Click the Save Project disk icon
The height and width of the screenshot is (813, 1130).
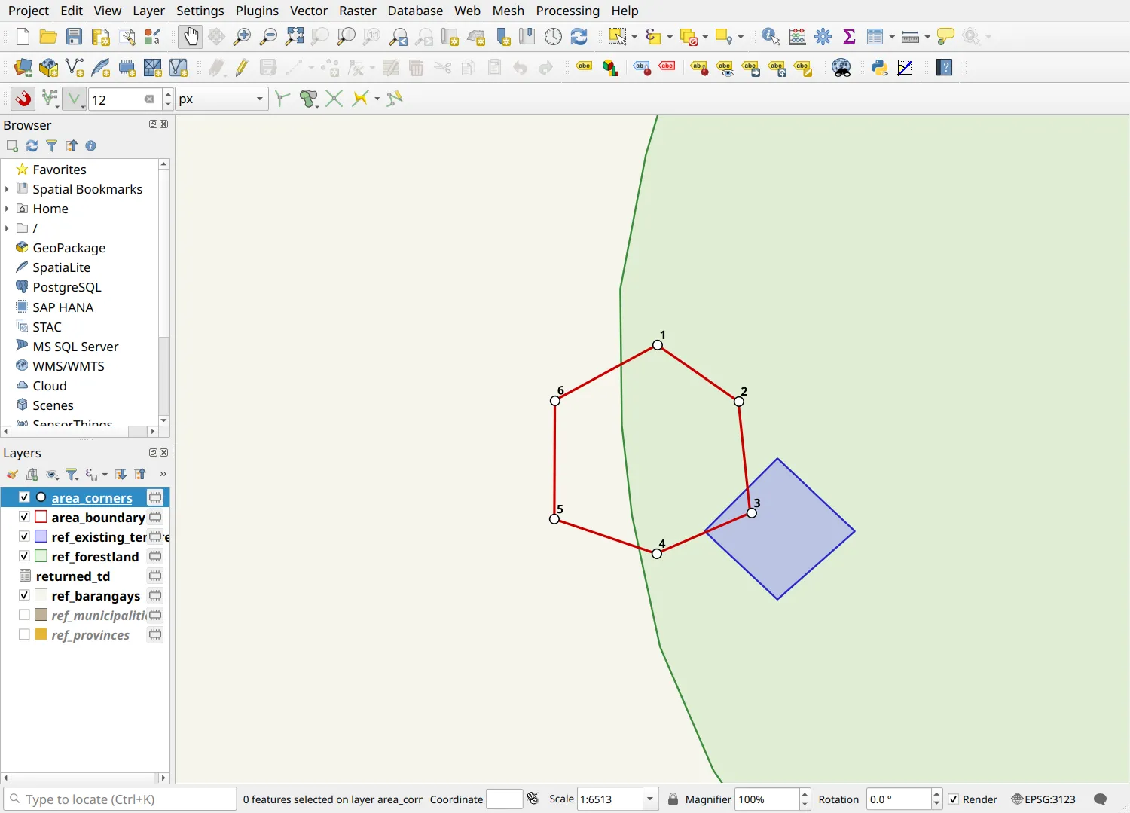tap(74, 36)
